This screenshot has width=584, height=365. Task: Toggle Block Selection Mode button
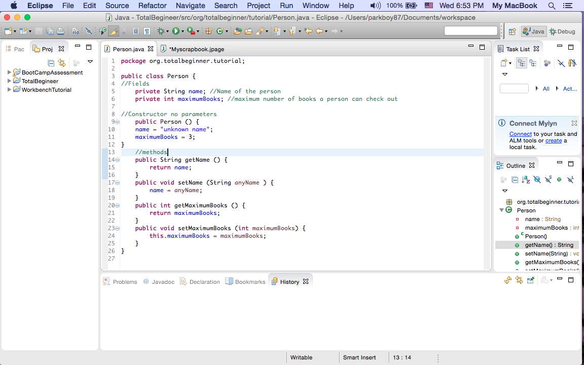(x=136, y=31)
